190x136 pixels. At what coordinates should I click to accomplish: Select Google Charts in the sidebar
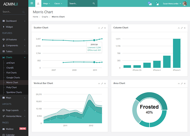click(13, 78)
